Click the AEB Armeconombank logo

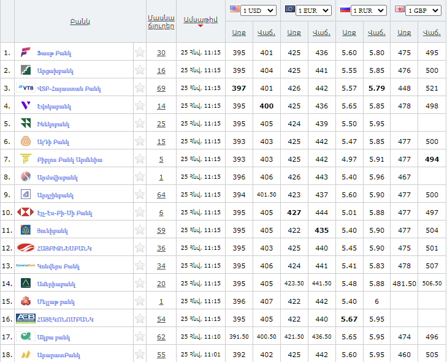26,319
